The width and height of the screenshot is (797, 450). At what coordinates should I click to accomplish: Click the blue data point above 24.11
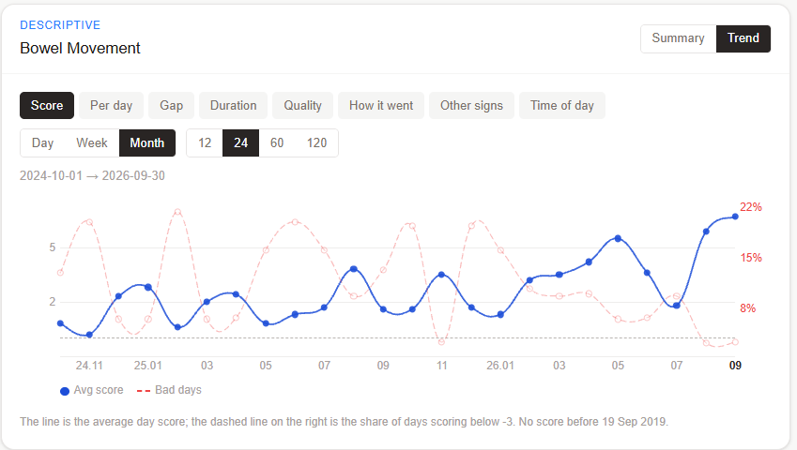[x=89, y=335]
